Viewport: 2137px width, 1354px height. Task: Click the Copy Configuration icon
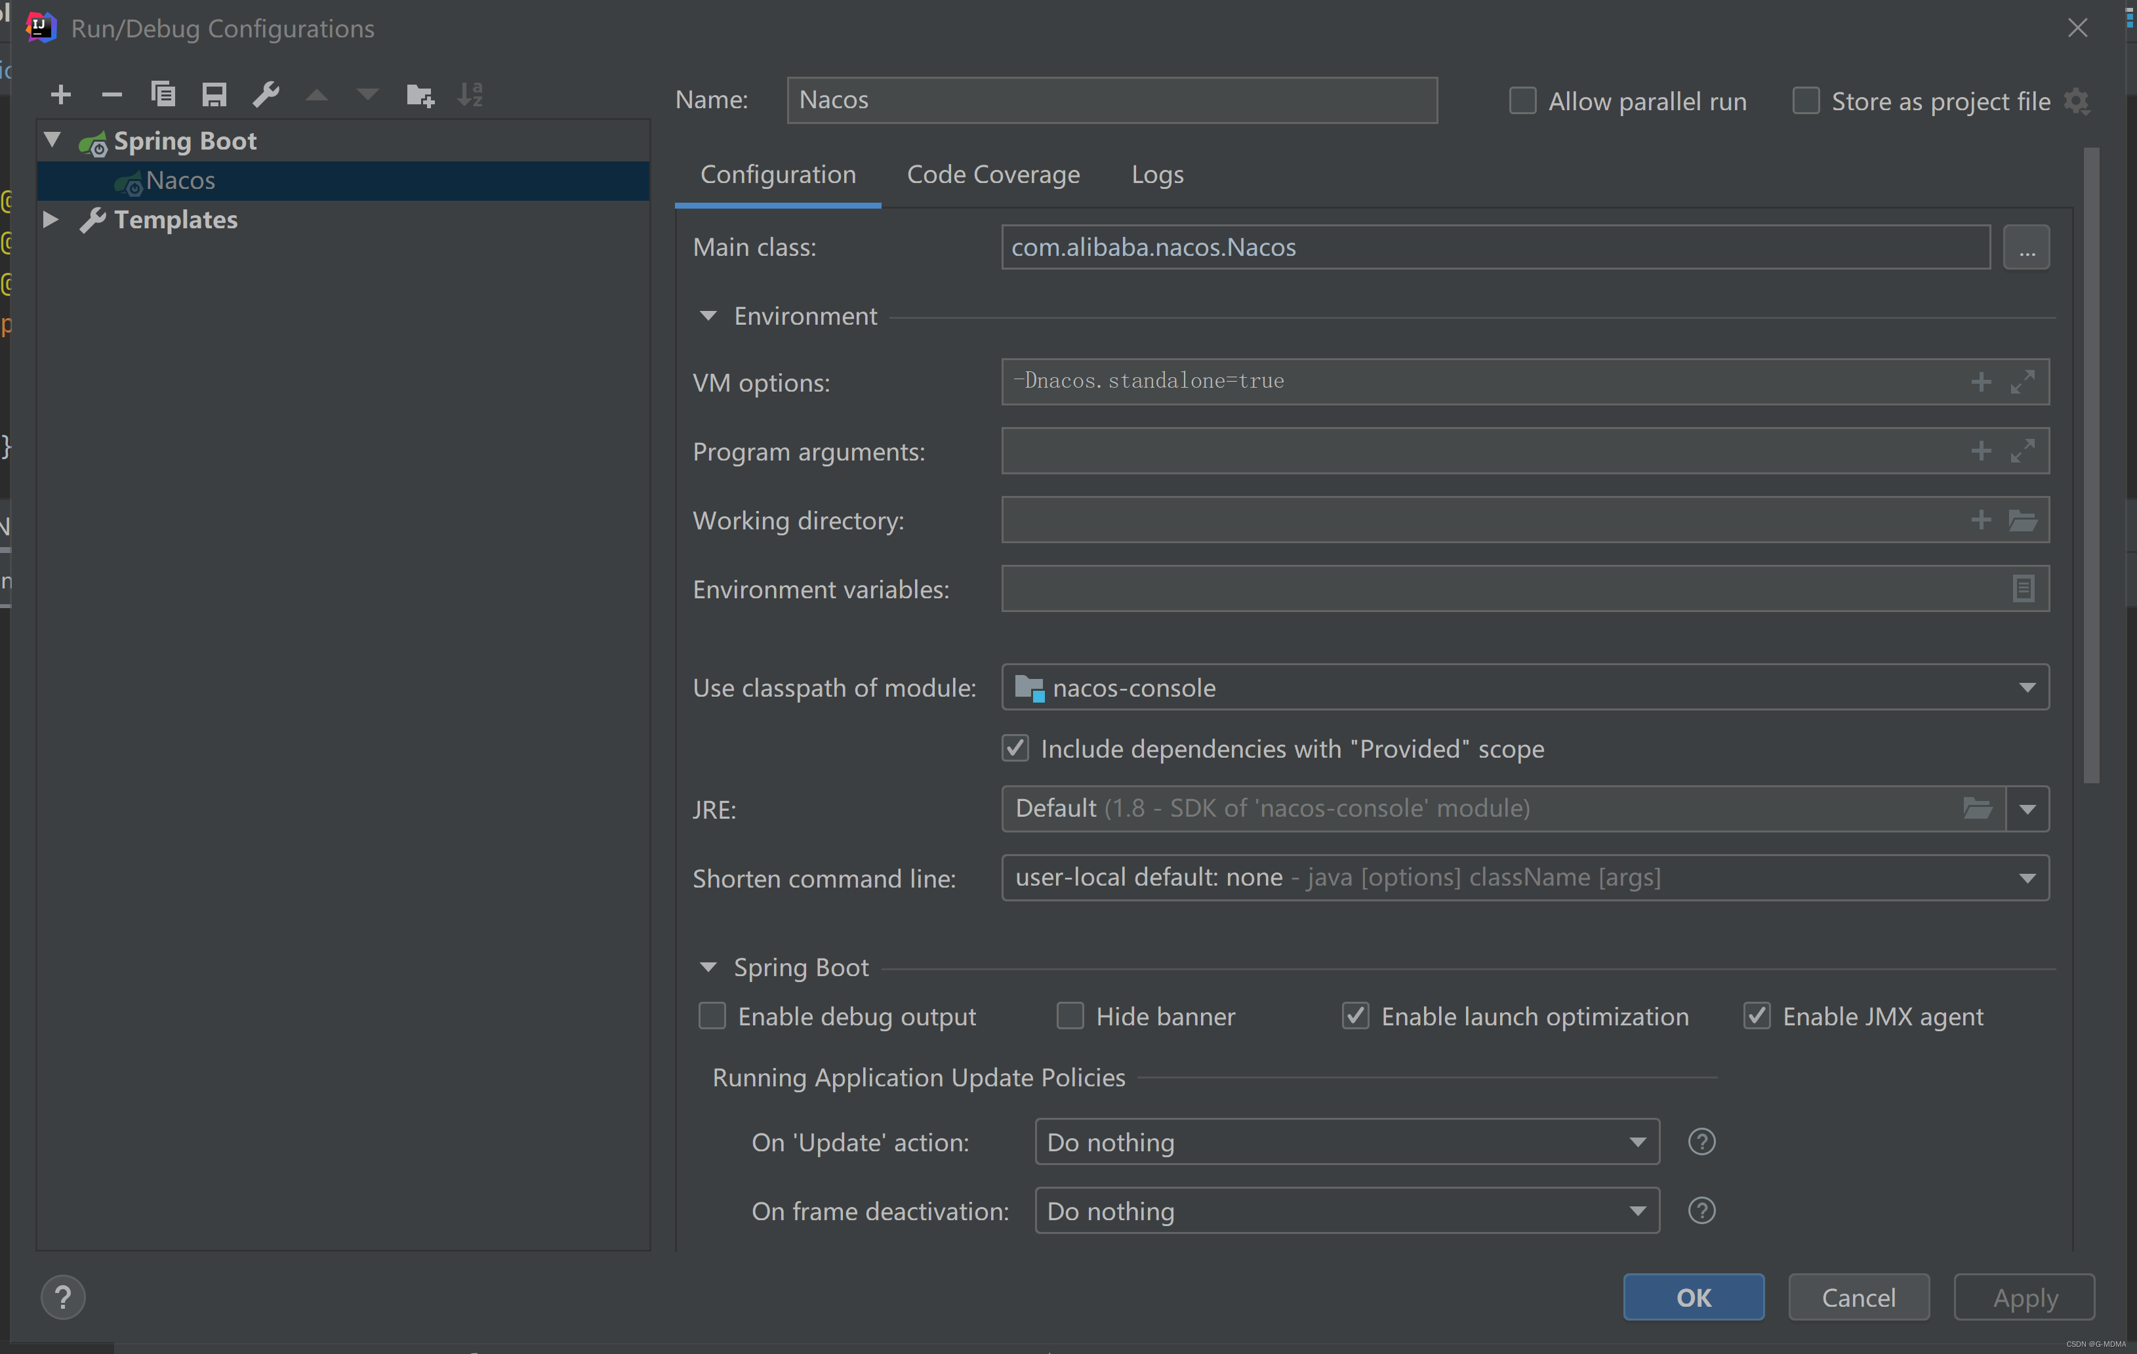[x=163, y=94]
